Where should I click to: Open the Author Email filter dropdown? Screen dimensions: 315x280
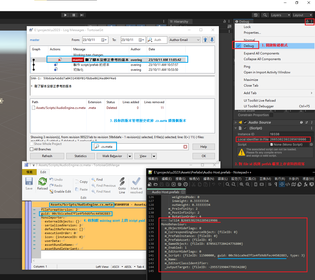[x=198, y=40]
